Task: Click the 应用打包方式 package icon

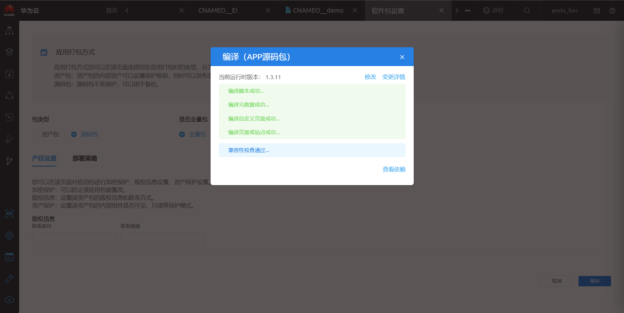Action: click(44, 52)
